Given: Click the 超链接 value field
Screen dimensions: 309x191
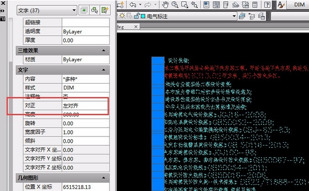Looking at the screenshot, I should (x=86, y=22).
